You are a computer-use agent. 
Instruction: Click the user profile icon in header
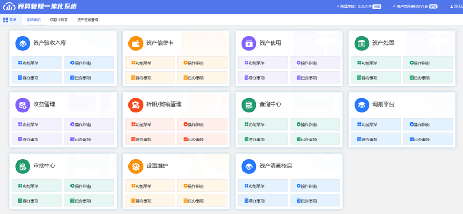click(x=451, y=7)
